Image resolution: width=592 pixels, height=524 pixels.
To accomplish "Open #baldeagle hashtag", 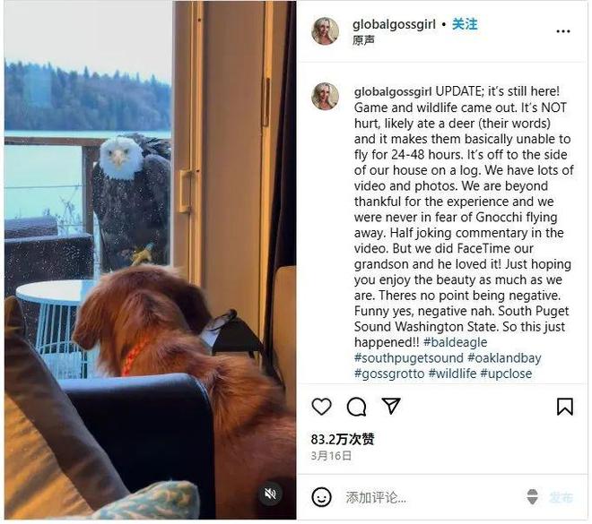I will 455,342.
